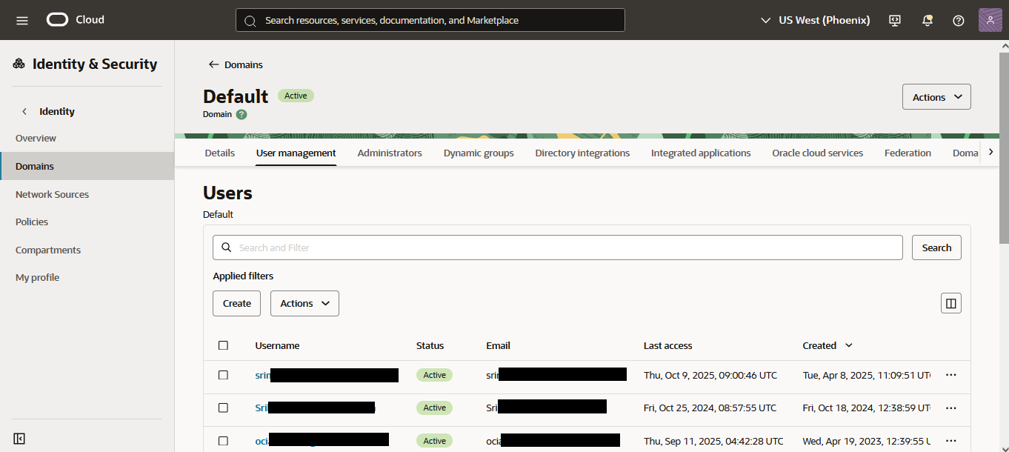Viewport: 1009px width, 452px height.
Task: Open the hamburger navigation menu
Action: pos(22,20)
